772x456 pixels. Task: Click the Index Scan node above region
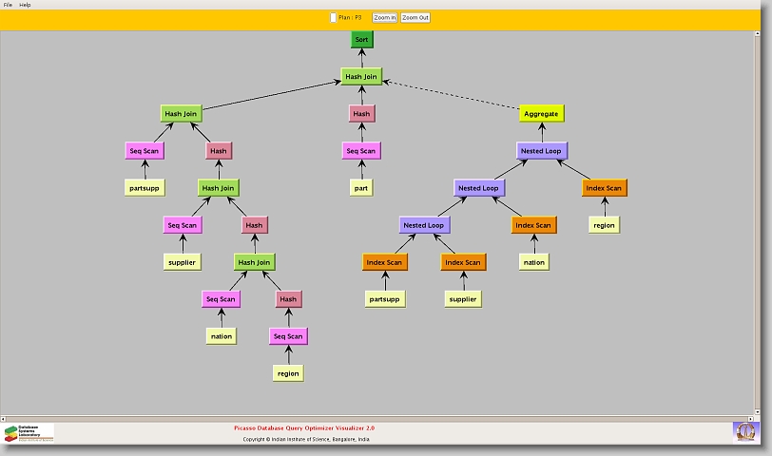pyautogui.click(x=604, y=188)
